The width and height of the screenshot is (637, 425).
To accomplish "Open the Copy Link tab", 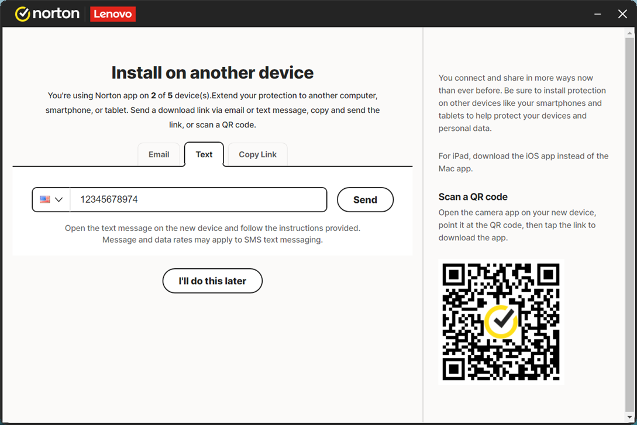I will point(257,154).
